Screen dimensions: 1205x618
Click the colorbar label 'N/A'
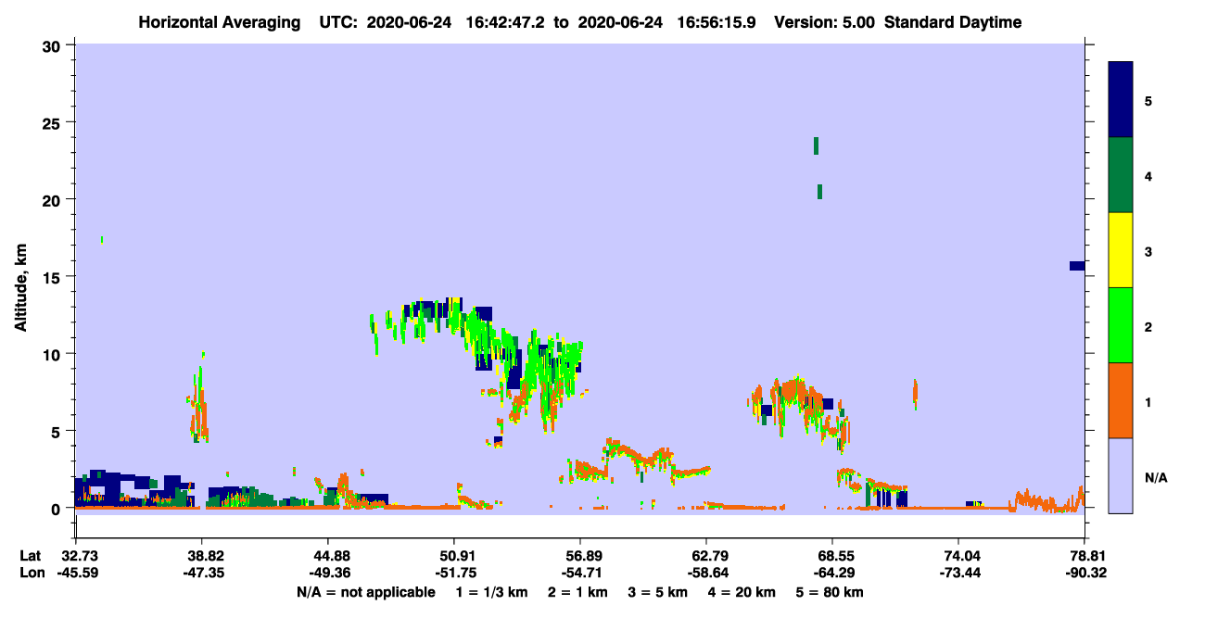tap(1155, 477)
